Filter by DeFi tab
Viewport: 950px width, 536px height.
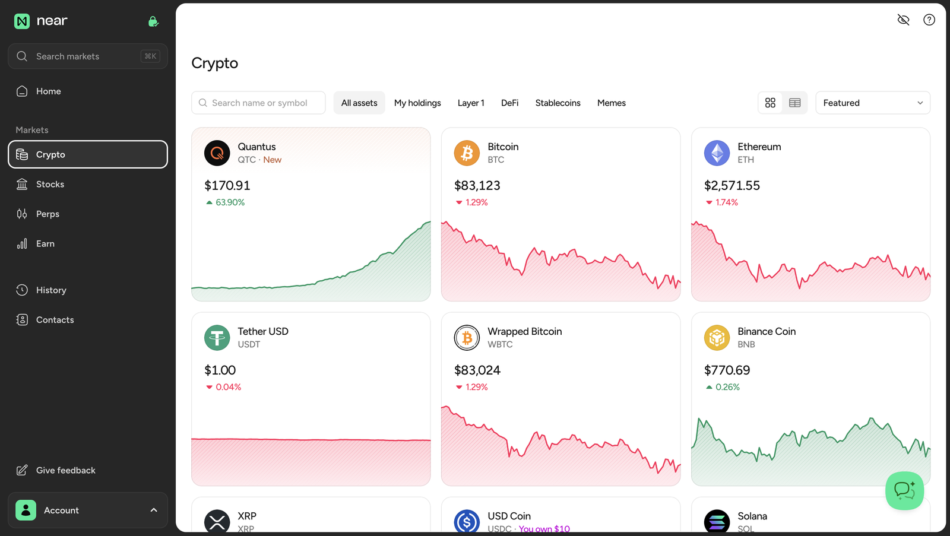coord(509,103)
